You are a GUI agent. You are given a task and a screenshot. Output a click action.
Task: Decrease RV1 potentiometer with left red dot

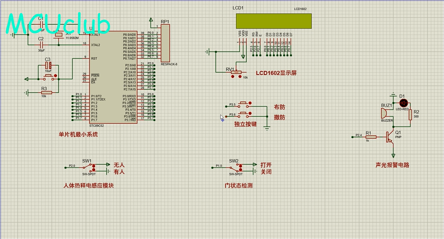point(233,77)
